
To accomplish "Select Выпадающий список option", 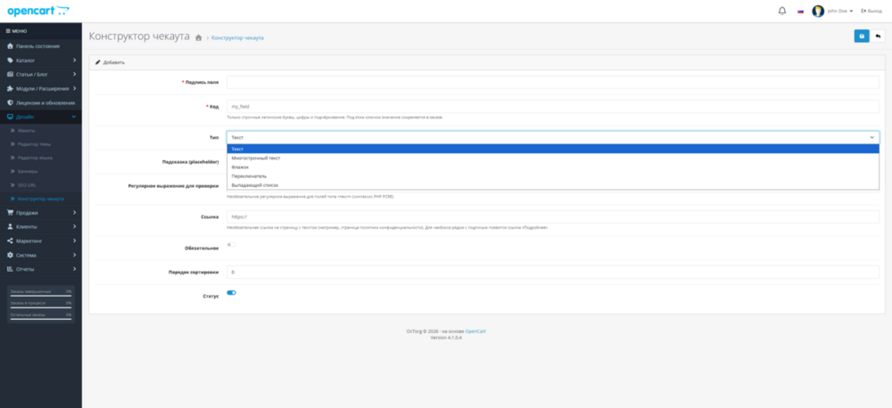I will (553, 185).
